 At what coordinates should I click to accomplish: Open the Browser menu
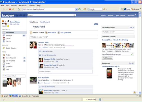pyautogui.click(x=14, y=6)
